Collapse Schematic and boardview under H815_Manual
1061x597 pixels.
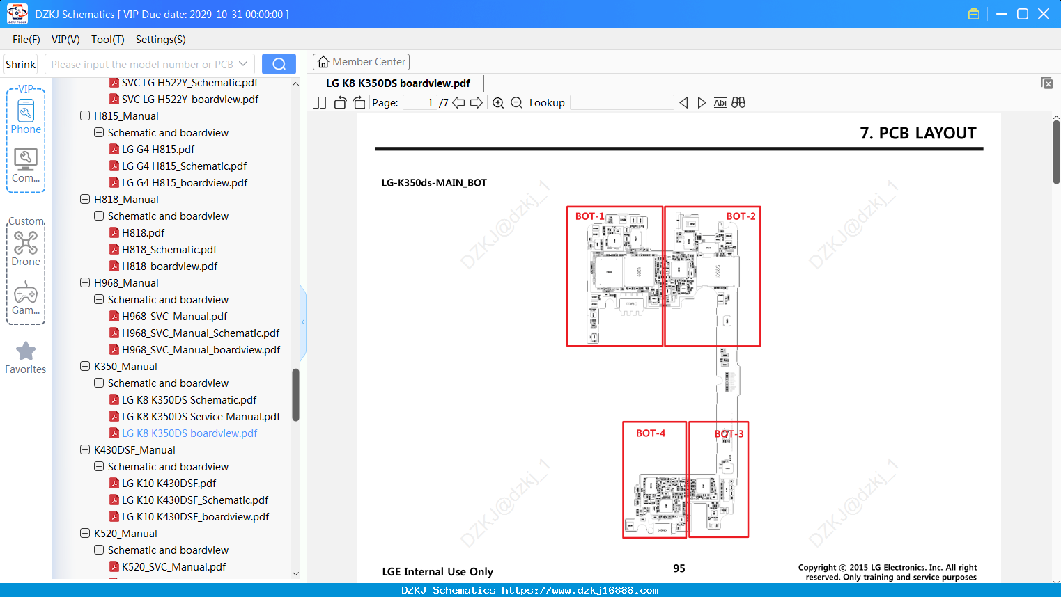99,132
